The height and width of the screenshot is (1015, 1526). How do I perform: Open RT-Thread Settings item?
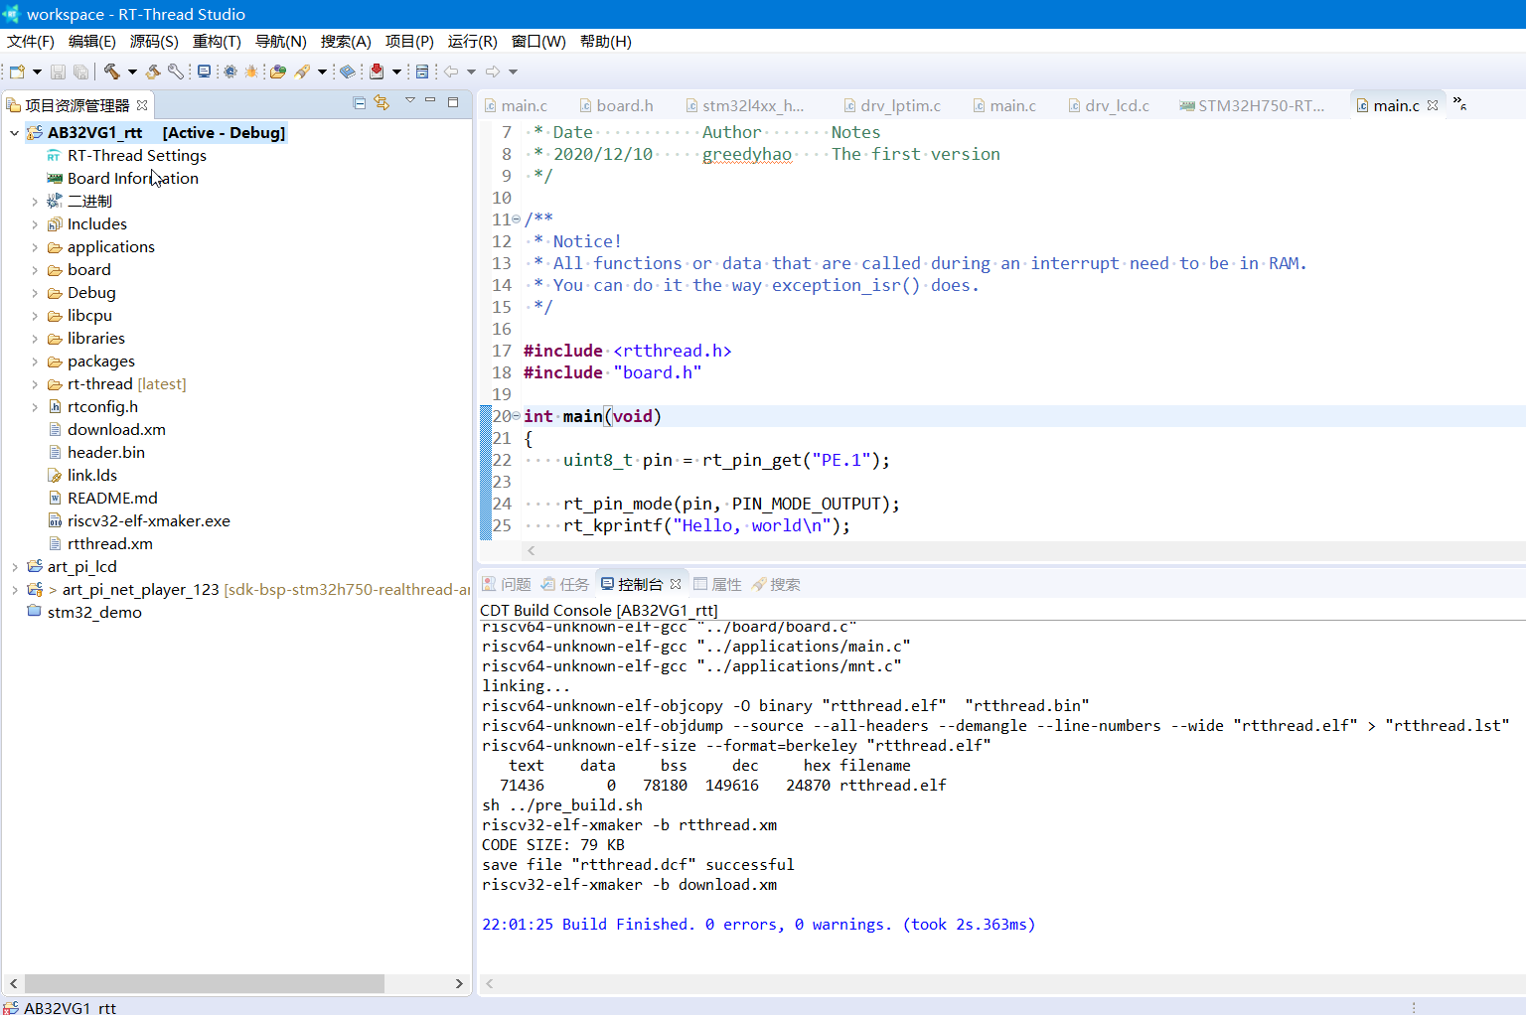point(127,156)
